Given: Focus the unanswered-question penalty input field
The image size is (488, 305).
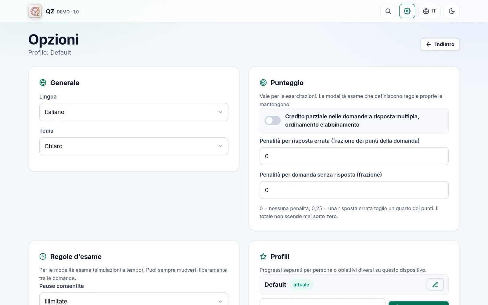Looking at the screenshot, I should [x=354, y=190].
